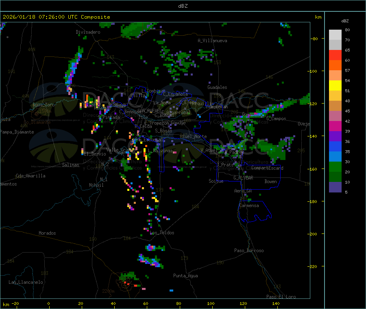Click the 'Salinas' map label
This screenshot has width=366, height=309.
click(70, 165)
